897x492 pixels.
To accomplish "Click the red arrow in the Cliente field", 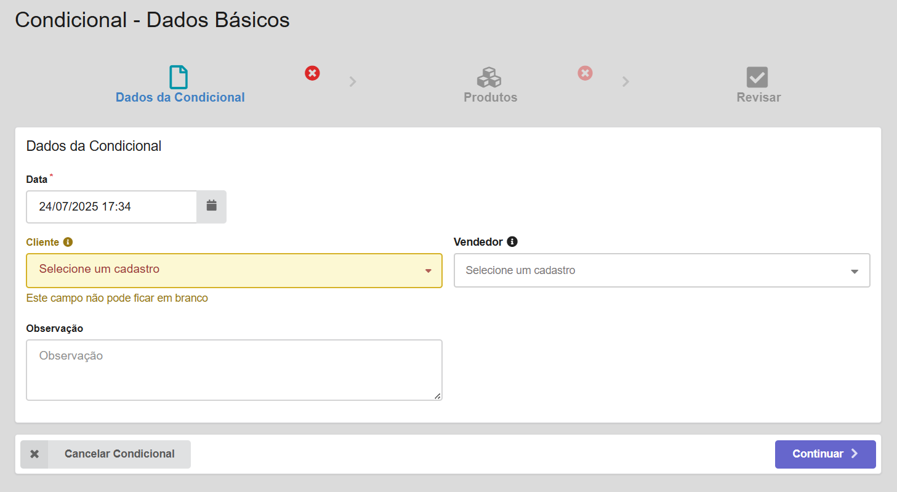I will tap(428, 271).
